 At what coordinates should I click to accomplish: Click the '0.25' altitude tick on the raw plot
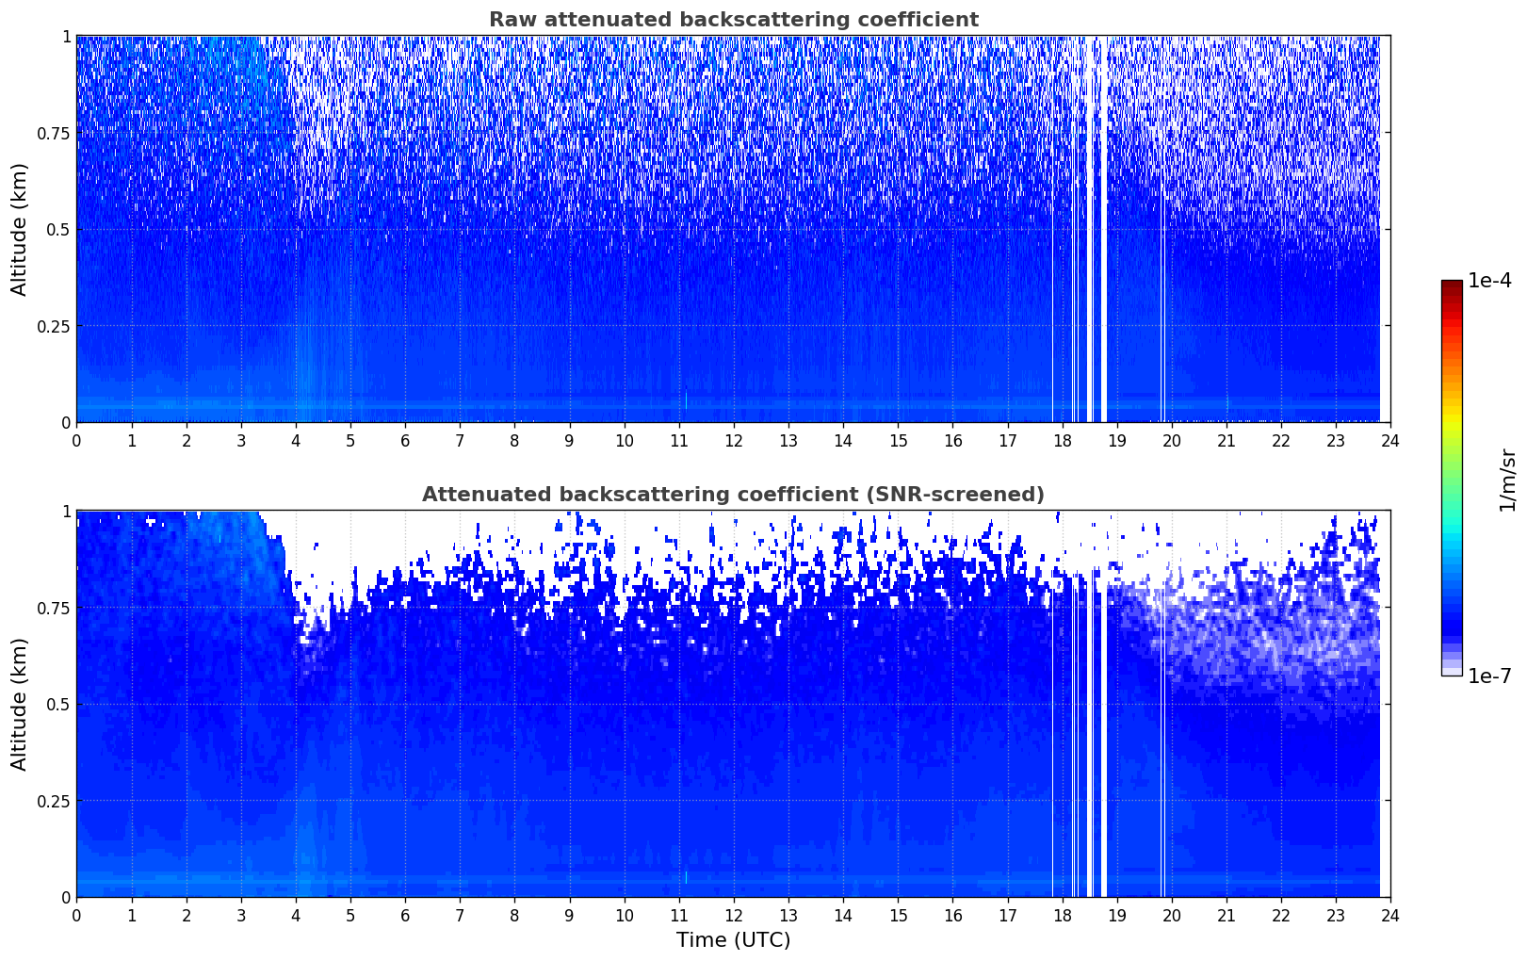(x=54, y=326)
